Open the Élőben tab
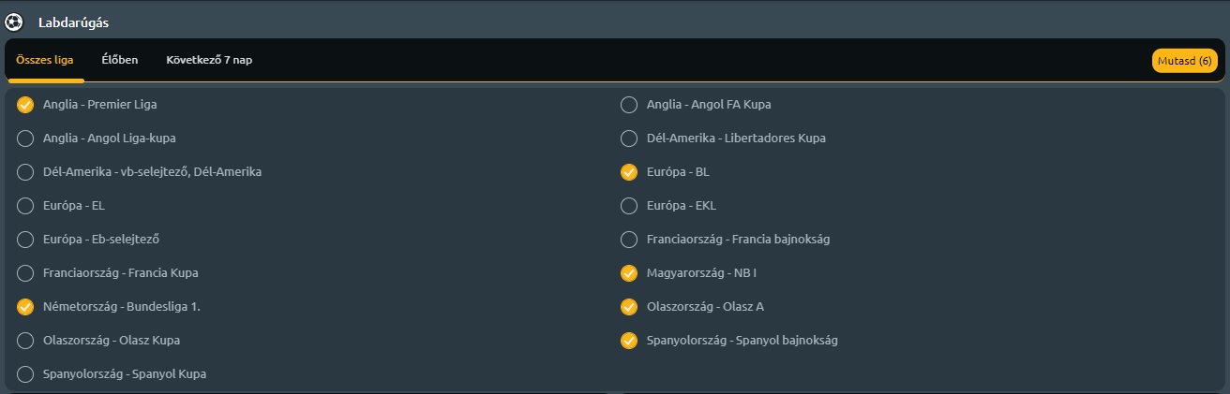1230x394 pixels. click(x=120, y=60)
